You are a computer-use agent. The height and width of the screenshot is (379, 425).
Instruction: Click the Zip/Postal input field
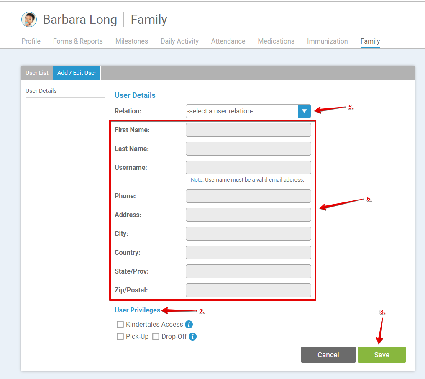click(248, 290)
